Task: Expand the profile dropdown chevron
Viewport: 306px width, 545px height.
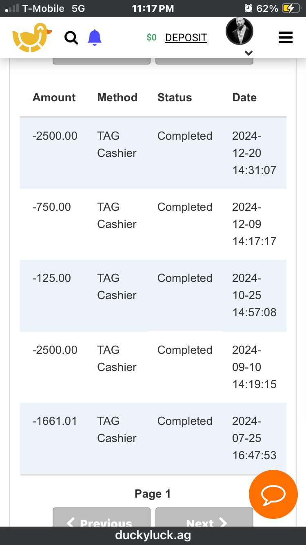Action: pyautogui.click(x=248, y=53)
